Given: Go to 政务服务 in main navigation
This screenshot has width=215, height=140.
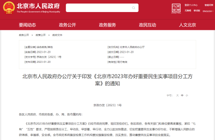Looking at the screenshot, I should click(x=107, y=25).
